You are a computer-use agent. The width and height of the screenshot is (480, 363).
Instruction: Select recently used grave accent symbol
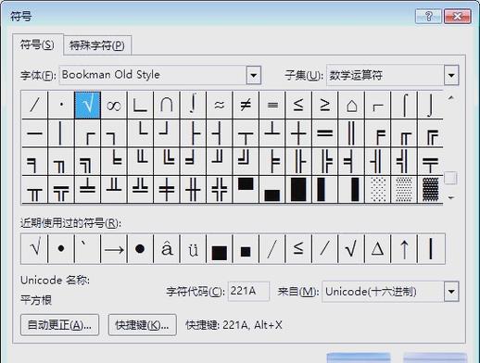coord(87,249)
